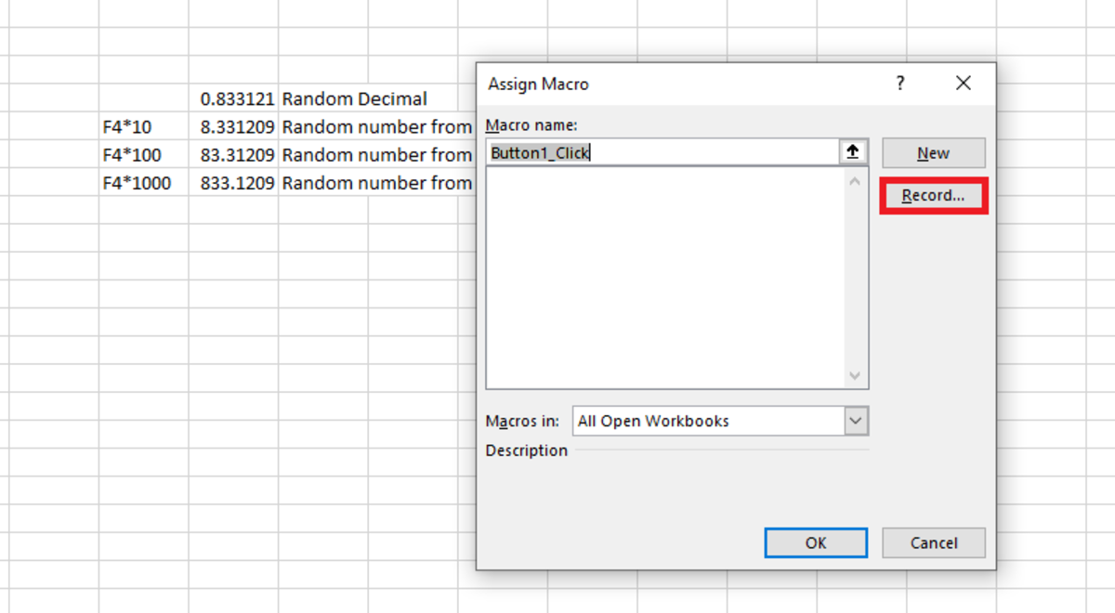
Task: Click the Record macro button
Action: pyautogui.click(x=933, y=195)
